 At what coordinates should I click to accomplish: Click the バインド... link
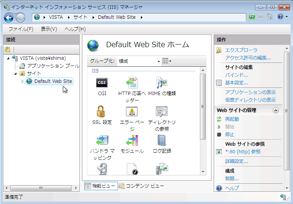236,75
